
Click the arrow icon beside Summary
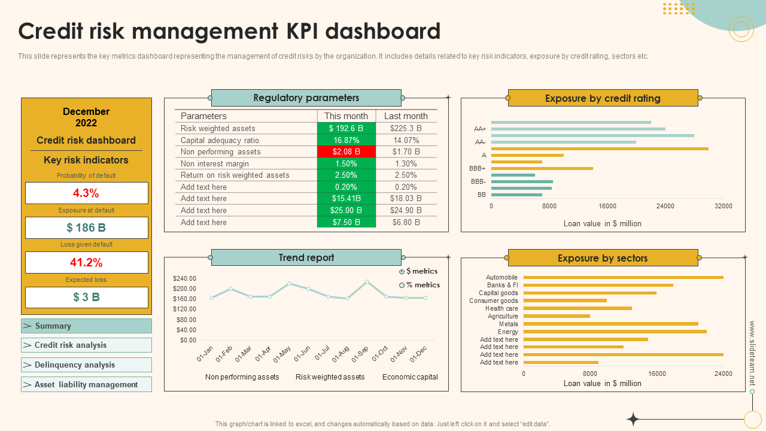28,326
